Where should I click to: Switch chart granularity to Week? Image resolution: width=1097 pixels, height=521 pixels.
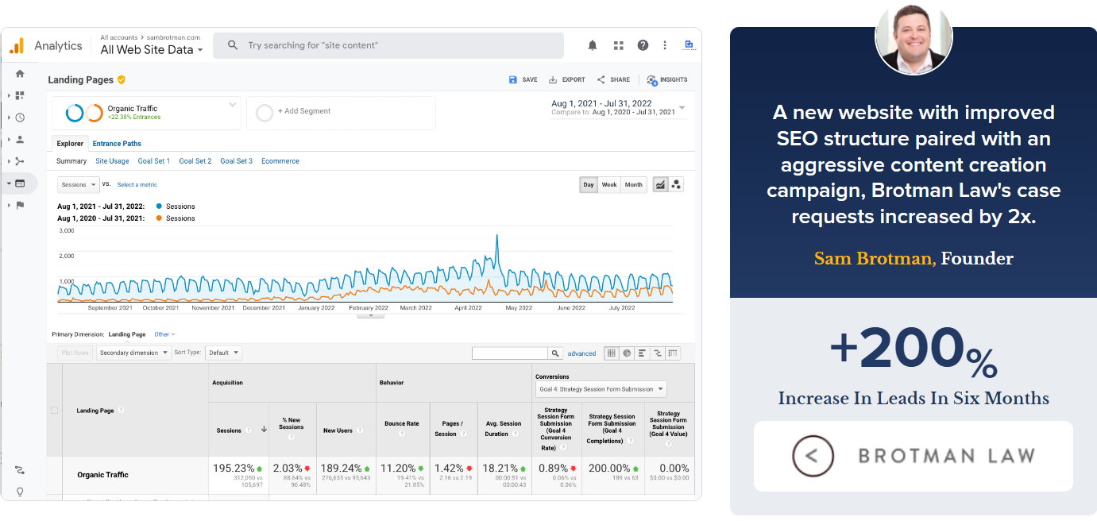(609, 184)
